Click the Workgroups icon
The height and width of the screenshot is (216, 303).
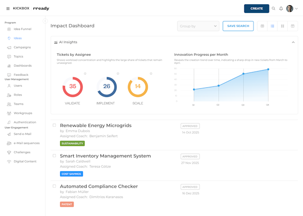9,113
